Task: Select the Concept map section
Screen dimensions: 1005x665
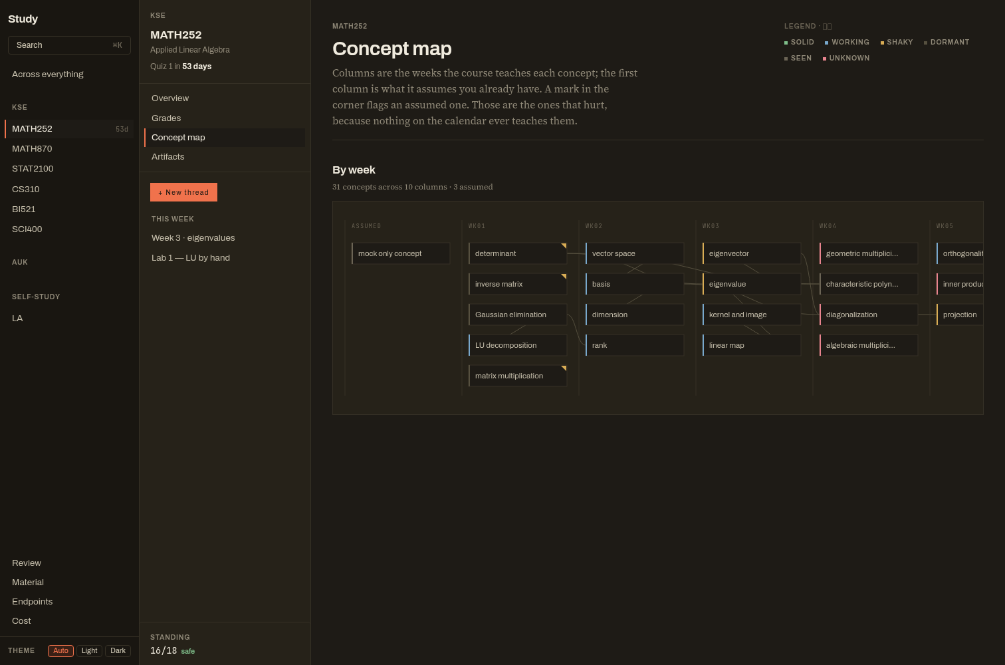Action: (x=225, y=138)
